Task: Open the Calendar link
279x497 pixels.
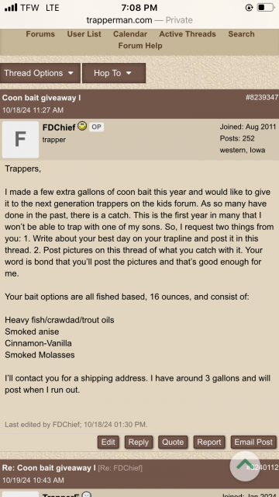Action: (130, 34)
